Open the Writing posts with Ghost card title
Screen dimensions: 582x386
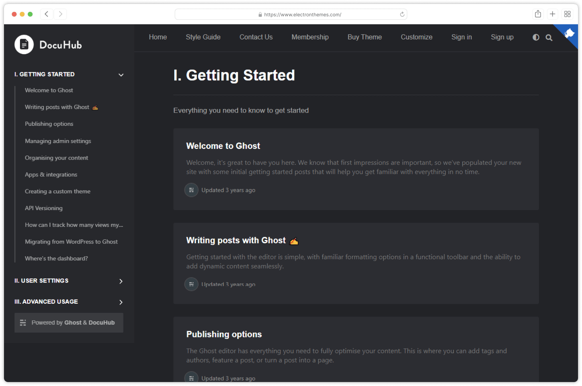[x=242, y=240]
